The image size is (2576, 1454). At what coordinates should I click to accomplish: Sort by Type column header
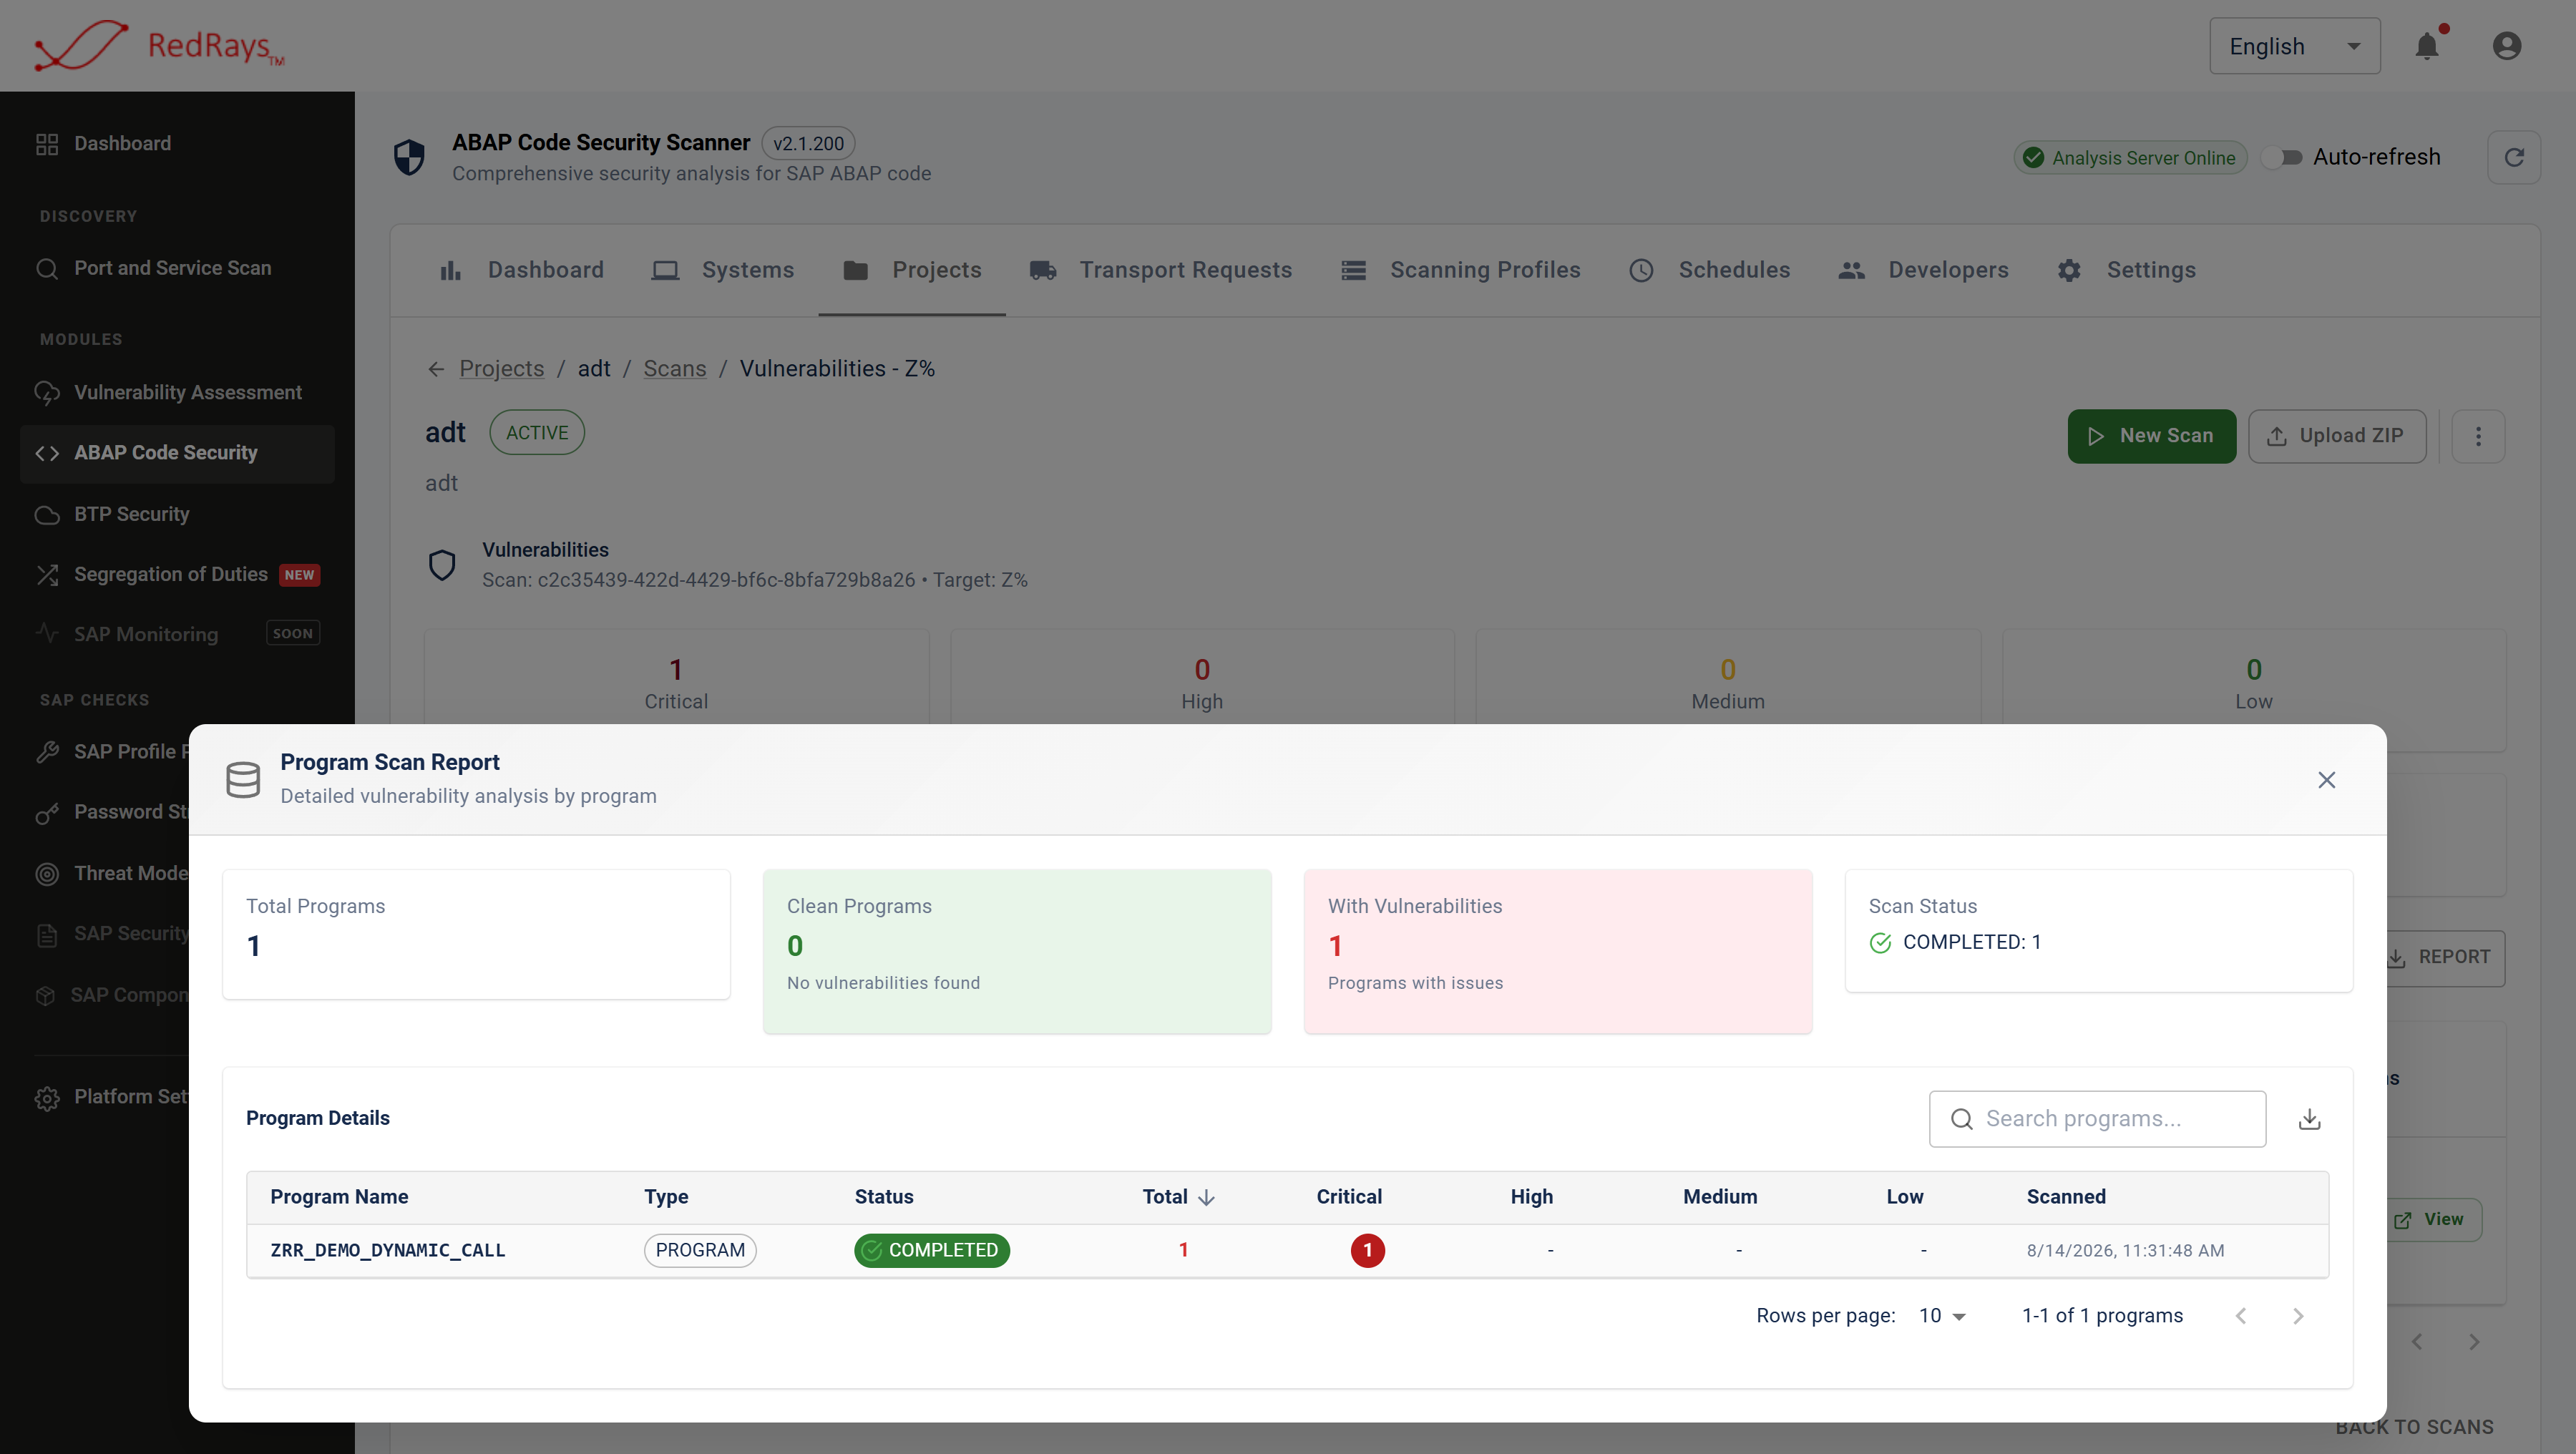tap(666, 1197)
